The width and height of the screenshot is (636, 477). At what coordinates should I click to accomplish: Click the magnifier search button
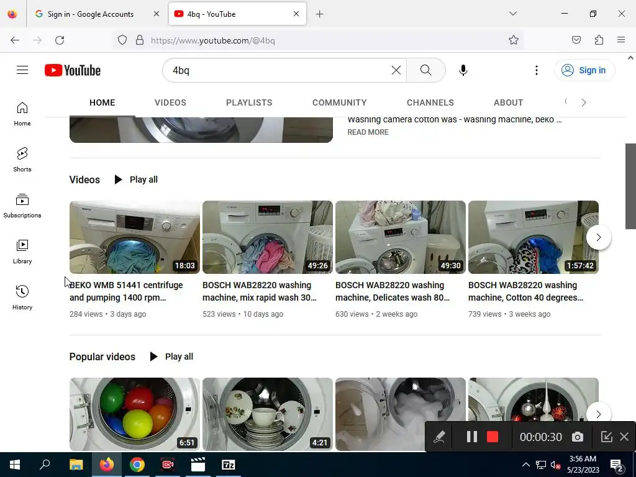pos(426,70)
